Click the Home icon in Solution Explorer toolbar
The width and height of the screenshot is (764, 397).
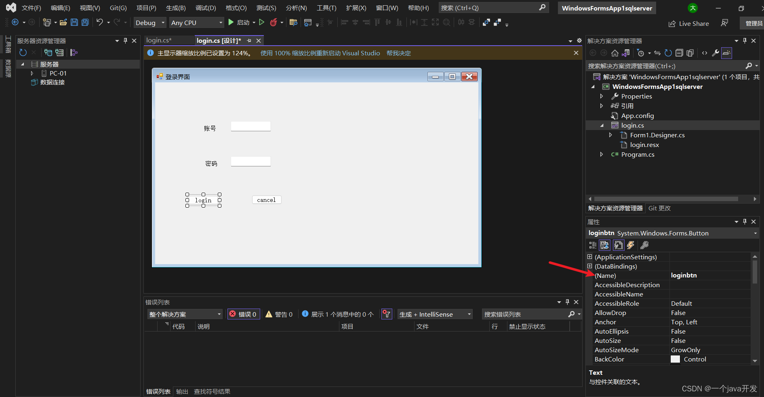coord(615,53)
